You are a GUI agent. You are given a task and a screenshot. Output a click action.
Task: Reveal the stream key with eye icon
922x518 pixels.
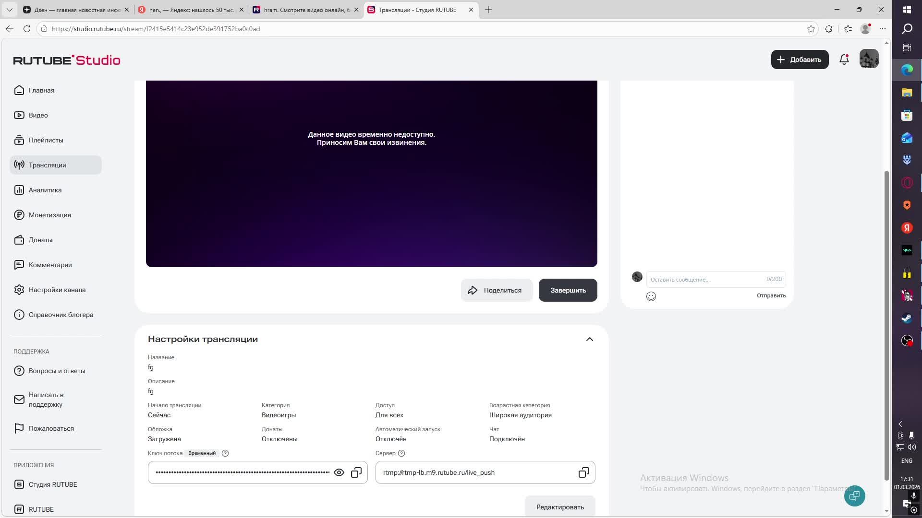tap(339, 472)
